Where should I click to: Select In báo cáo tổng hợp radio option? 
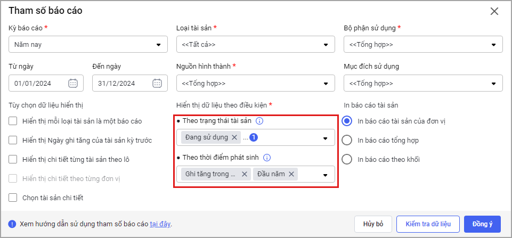347,140
